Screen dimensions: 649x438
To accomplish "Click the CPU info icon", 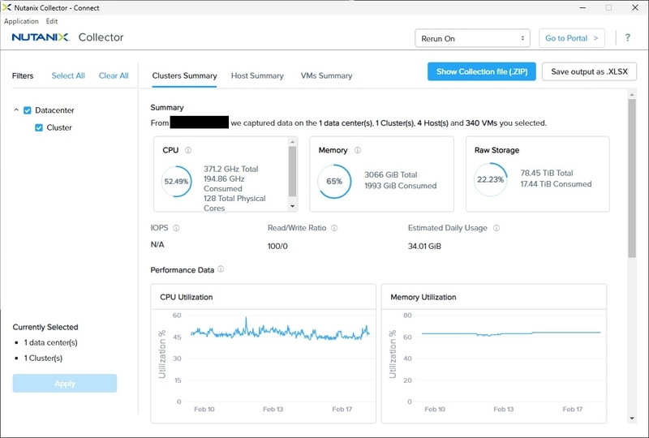I will click(x=188, y=150).
